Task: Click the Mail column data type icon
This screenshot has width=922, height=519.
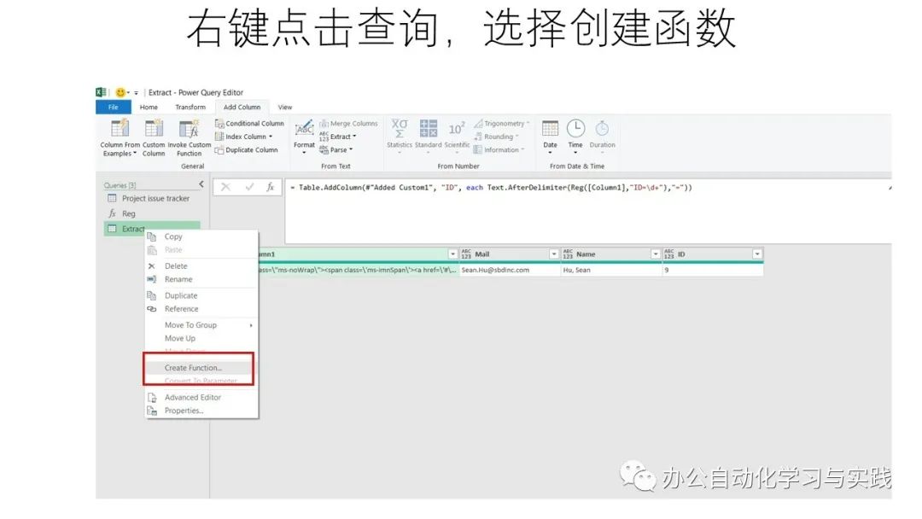Action: pyautogui.click(x=466, y=254)
